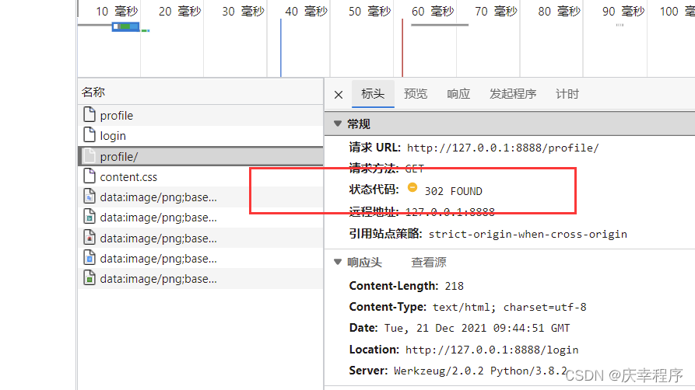Click the file icon beside content.css
The height and width of the screenshot is (390, 695).
tap(90, 176)
